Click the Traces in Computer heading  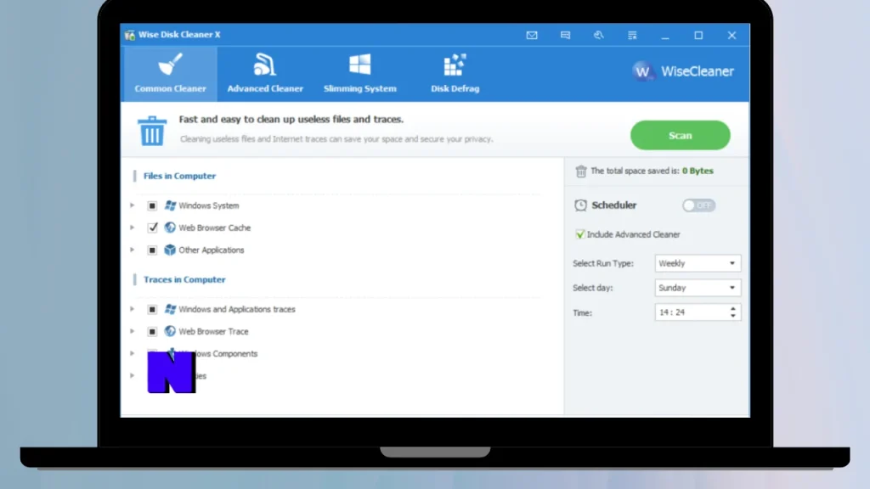(x=184, y=279)
